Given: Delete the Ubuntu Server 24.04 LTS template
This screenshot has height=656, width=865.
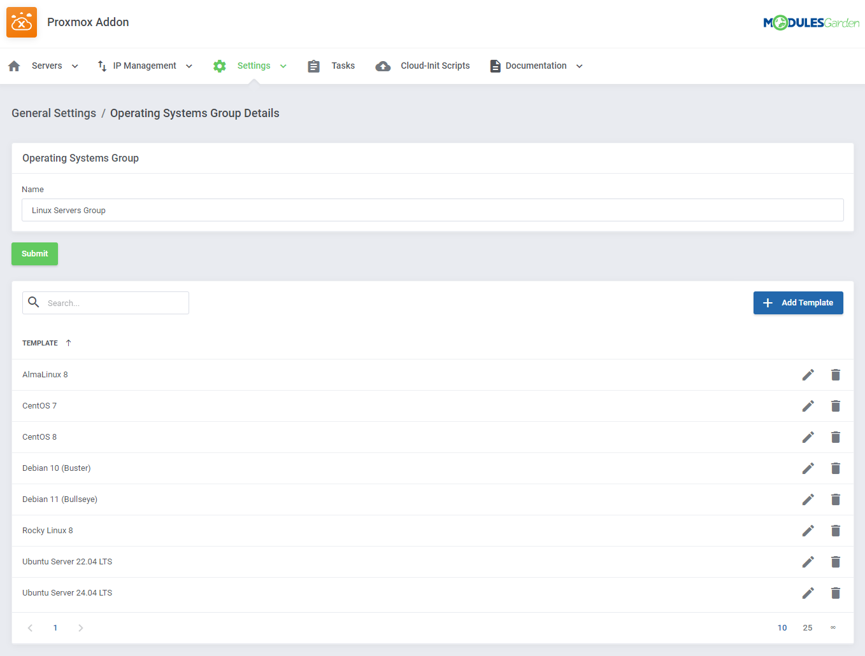Looking at the screenshot, I should point(836,593).
